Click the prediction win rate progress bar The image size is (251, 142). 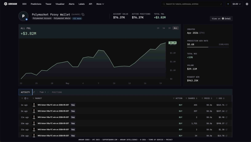click(x=208, y=47)
